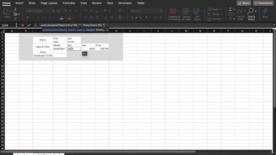Click the Select All corner triangle

pos(3,31)
